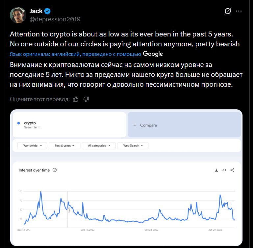Open Jack's profile avatar picture
The image size is (253, 248).
click(18, 15)
